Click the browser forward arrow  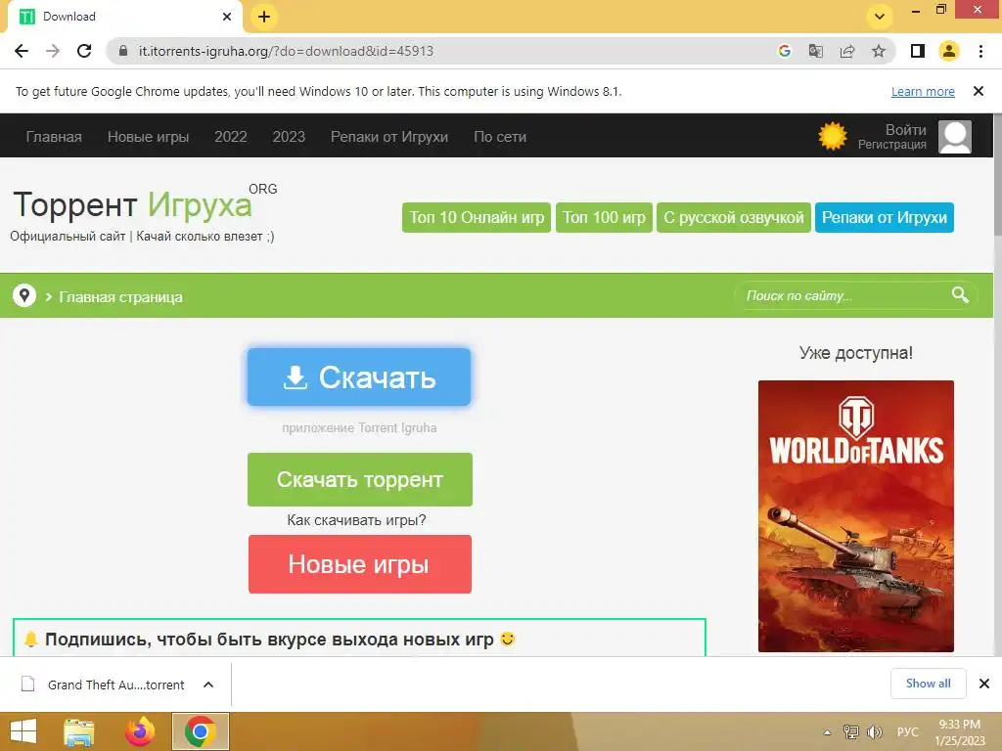(x=53, y=51)
